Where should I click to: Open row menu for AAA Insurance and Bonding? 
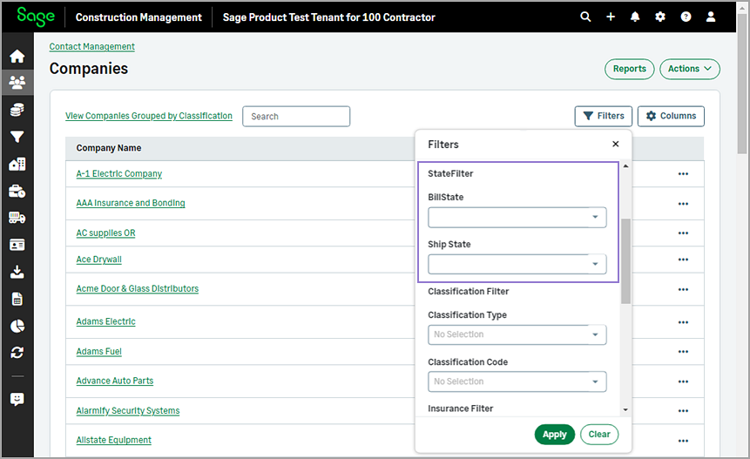point(683,204)
